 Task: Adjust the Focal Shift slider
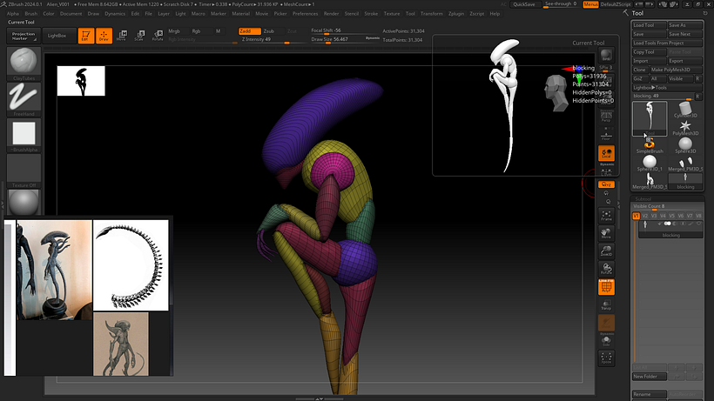344,30
